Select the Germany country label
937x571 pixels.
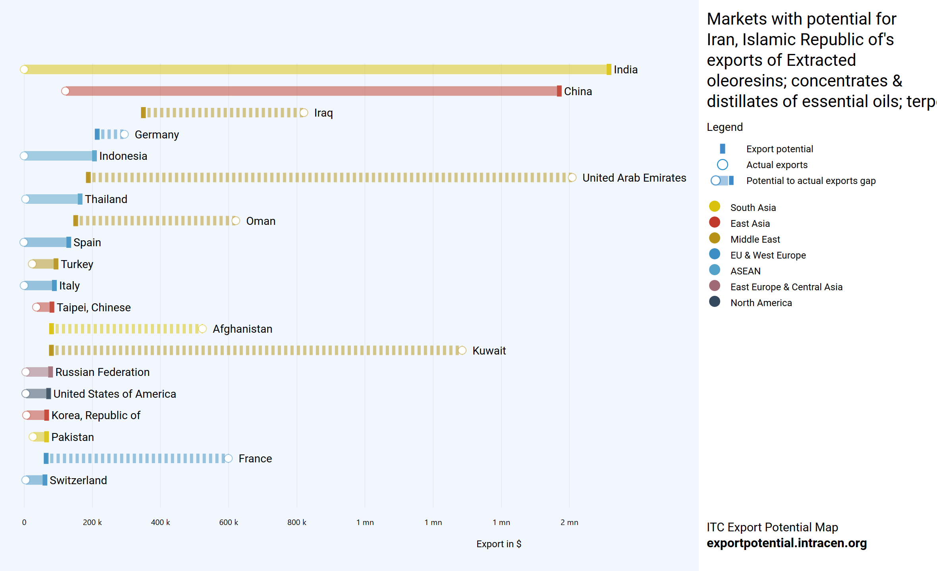[157, 134]
